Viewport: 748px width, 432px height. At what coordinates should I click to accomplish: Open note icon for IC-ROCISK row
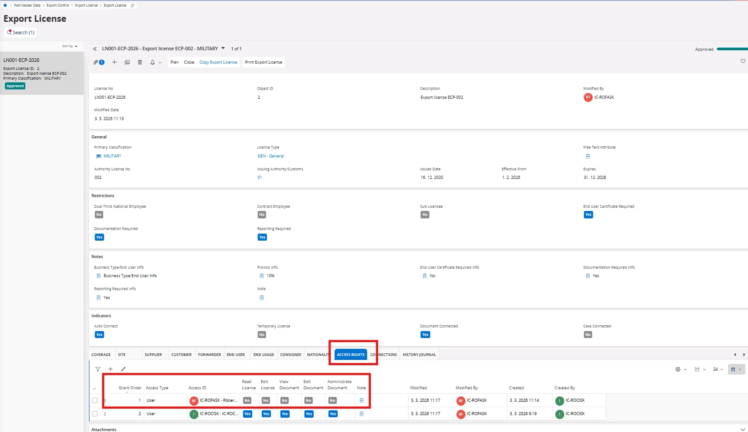click(x=361, y=414)
